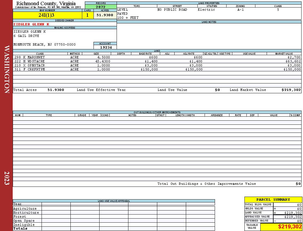
Task: Click LAND VALUE amount in parcel summary
Action: (293, 213)
